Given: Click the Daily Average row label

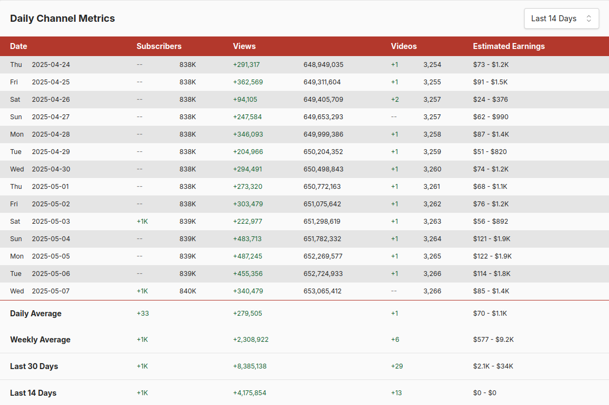Looking at the screenshot, I should [x=36, y=314].
